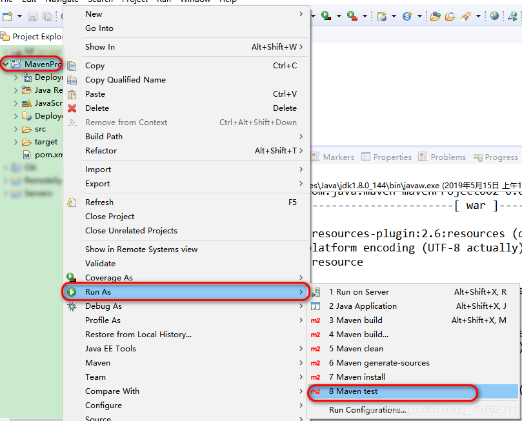Screen dimensions: 522x421
Task: Select the pom.xml file
Action: pos(43,155)
